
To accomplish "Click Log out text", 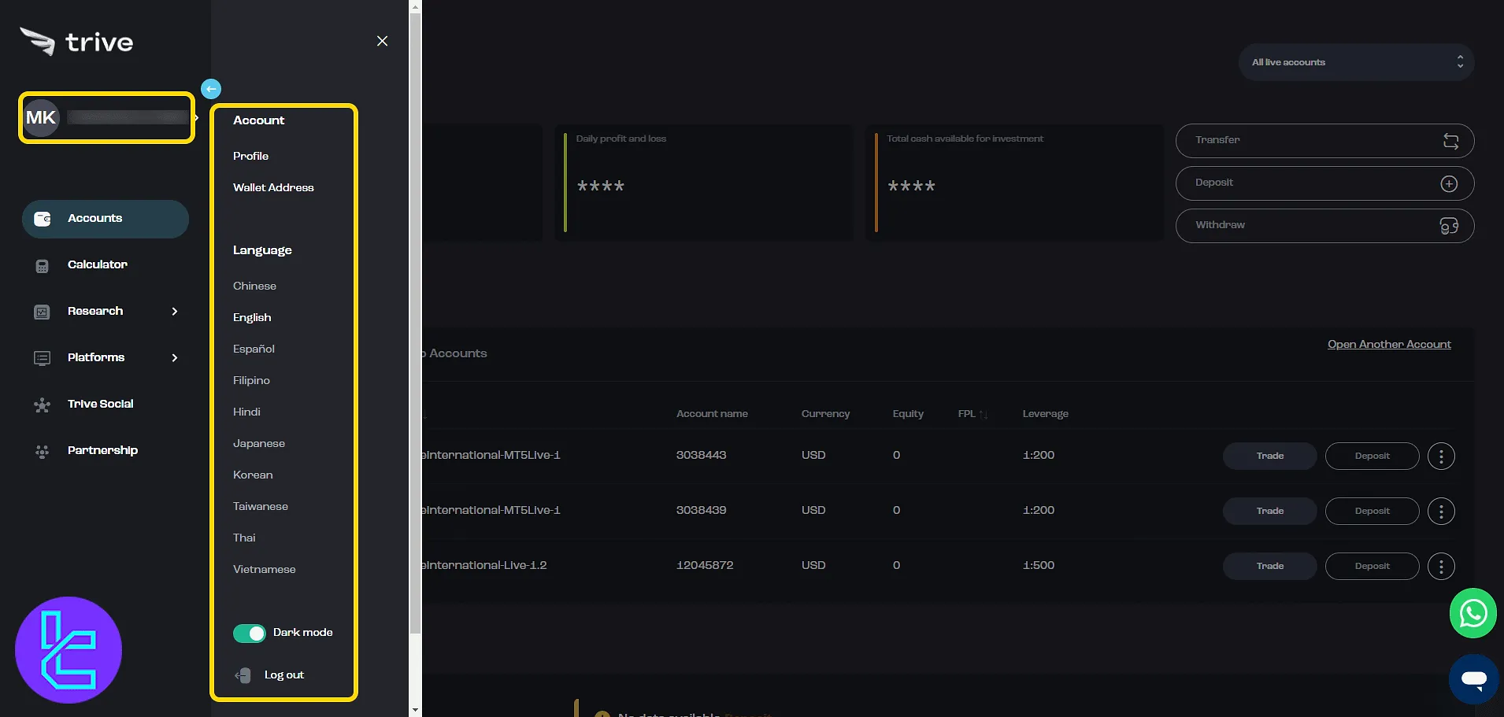I will click(284, 675).
